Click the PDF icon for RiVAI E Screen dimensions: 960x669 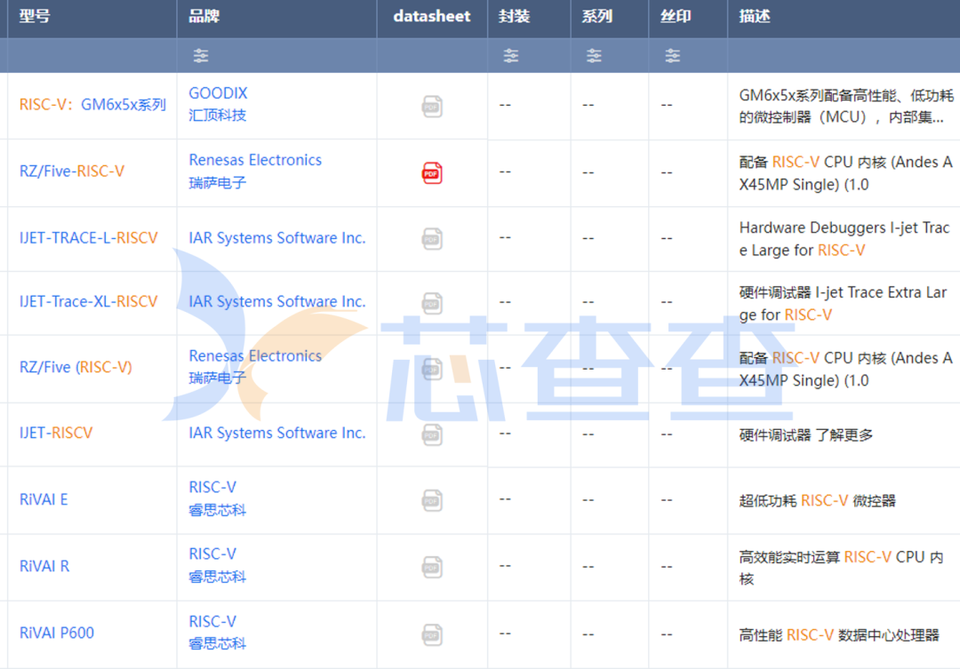coord(432,500)
